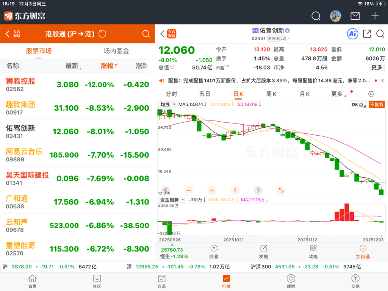Open 行情 market tab

click(x=226, y=282)
